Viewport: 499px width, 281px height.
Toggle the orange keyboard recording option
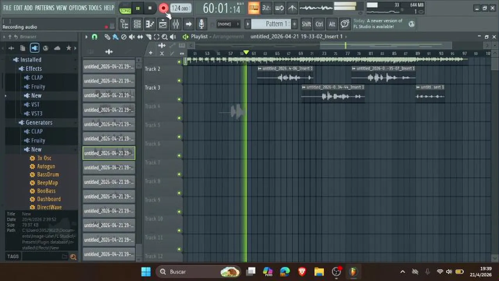click(x=254, y=8)
